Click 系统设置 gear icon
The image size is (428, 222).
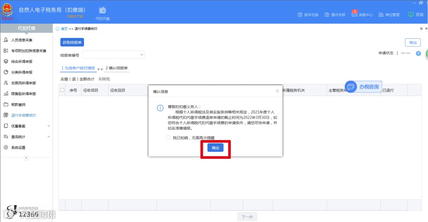click(6, 148)
